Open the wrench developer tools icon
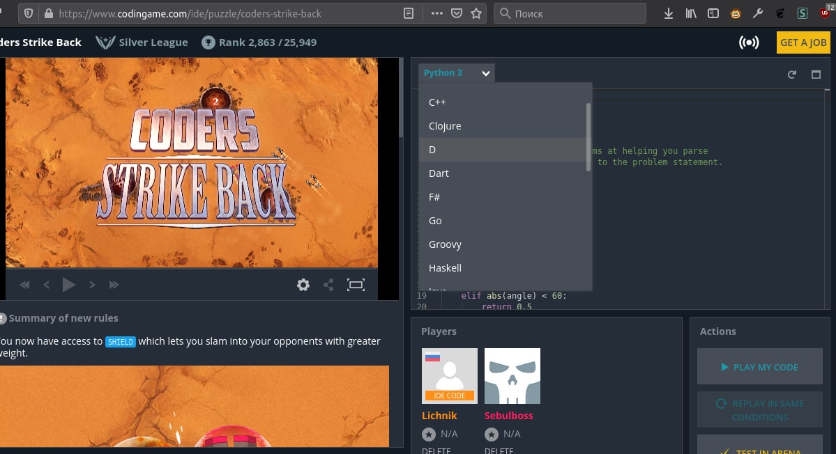 tap(758, 13)
